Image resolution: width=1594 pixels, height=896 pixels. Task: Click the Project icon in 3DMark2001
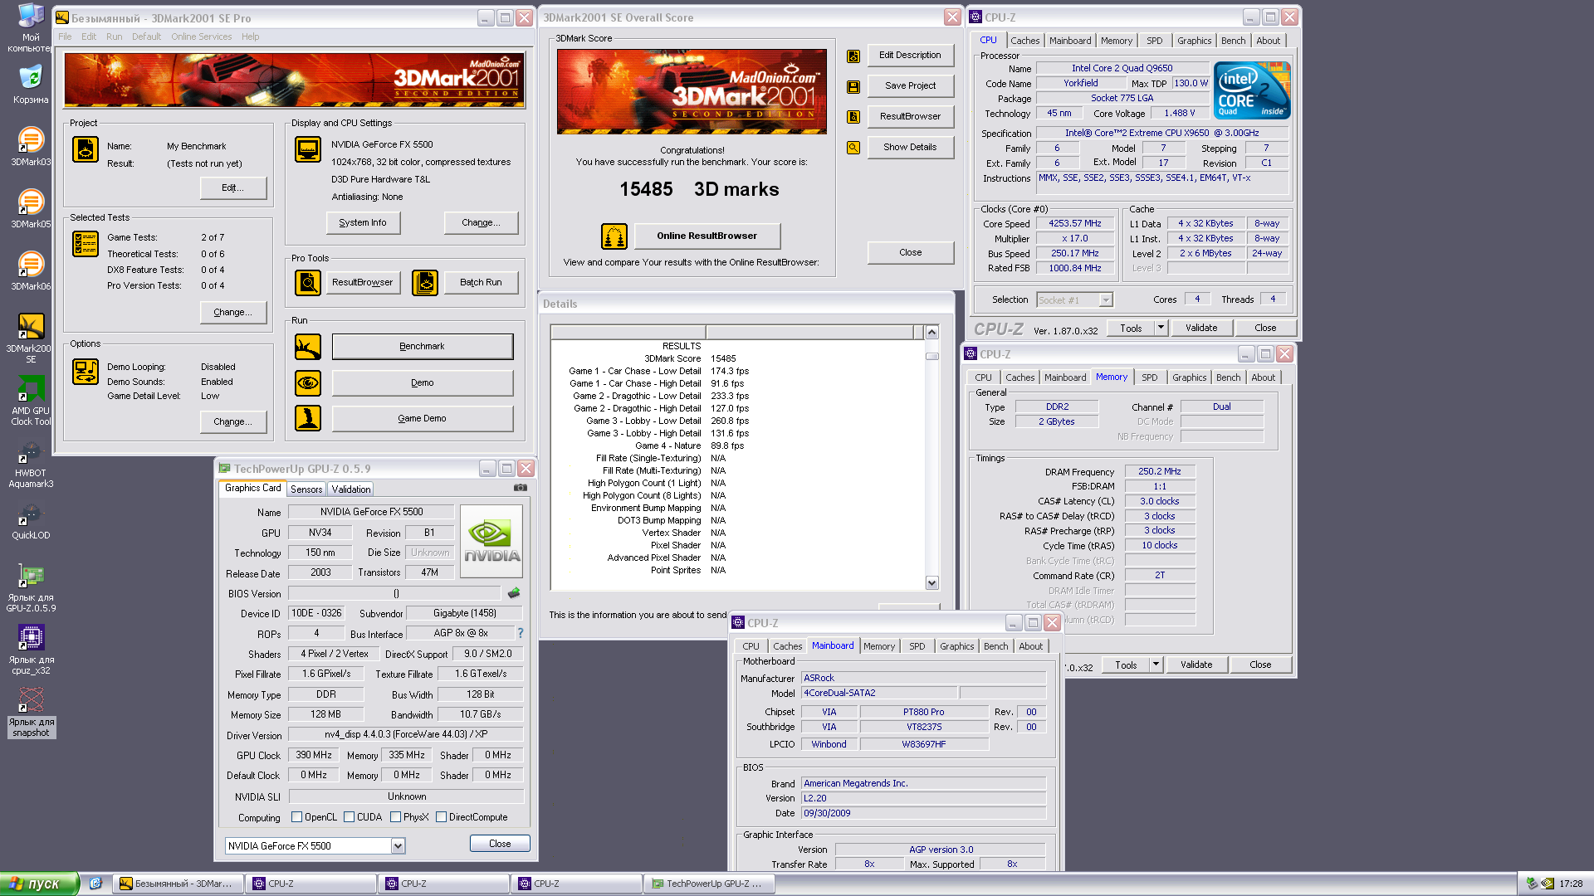(86, 149)
